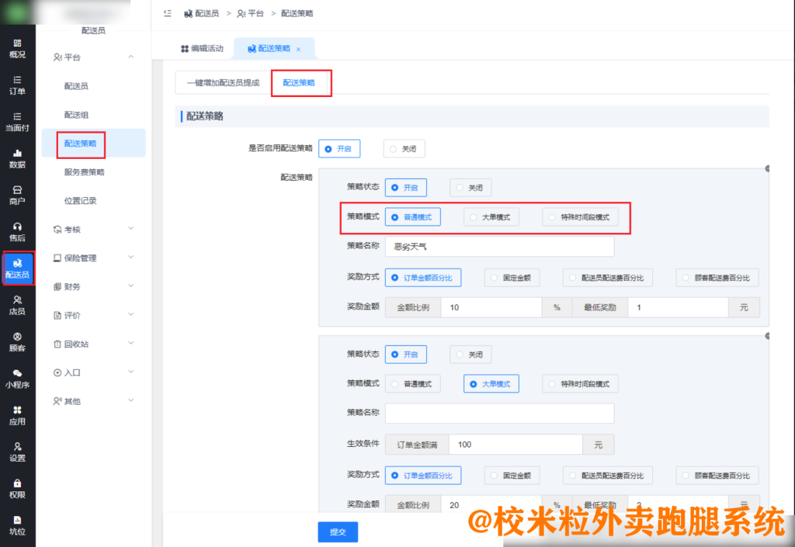Click the 订单 orders sidebar icon

[x=17, y=85]
